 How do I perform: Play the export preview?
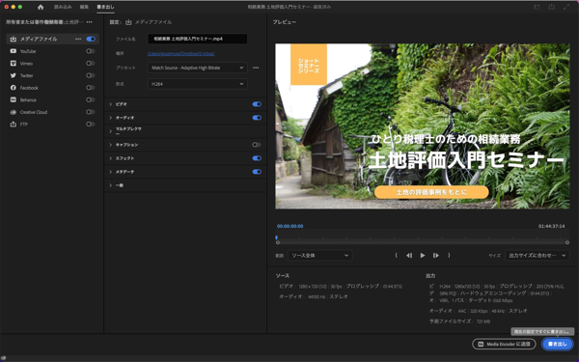[x=423, y=255]
